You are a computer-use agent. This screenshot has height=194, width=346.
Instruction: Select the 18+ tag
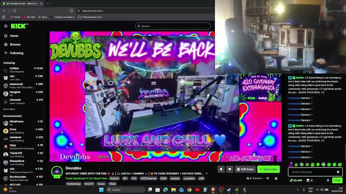pyautogui.click(x=125, y=178)
